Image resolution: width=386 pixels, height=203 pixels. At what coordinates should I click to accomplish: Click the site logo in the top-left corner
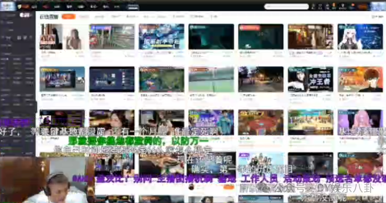click(x=7, y=6)
